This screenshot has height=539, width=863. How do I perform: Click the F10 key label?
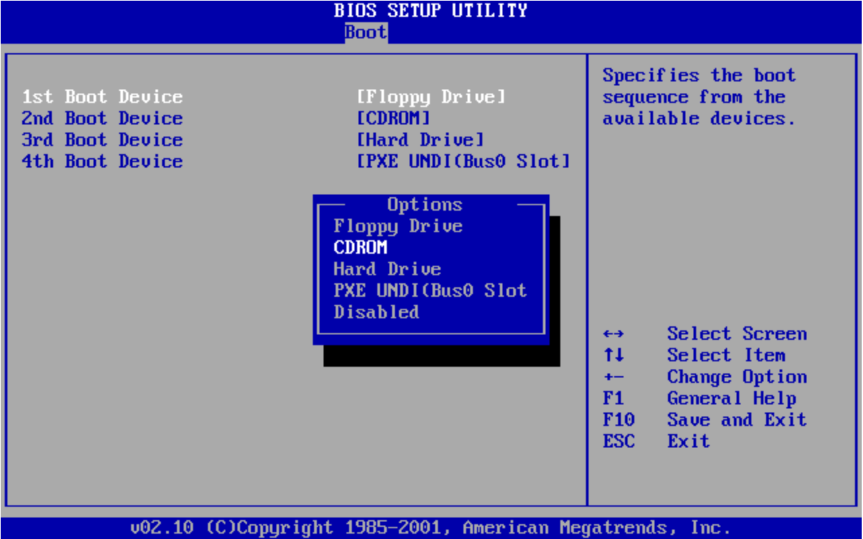[x=619, y=420]
